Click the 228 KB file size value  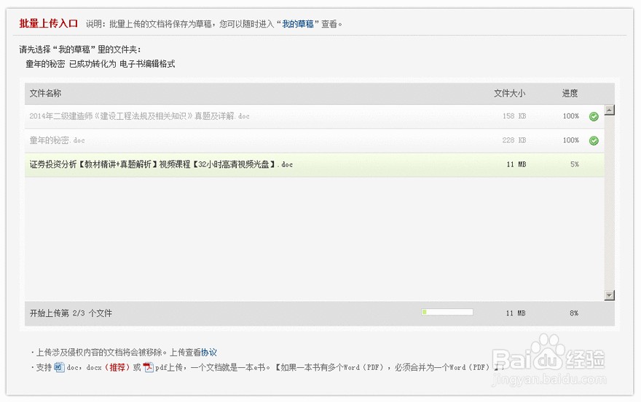coord(514,140)
